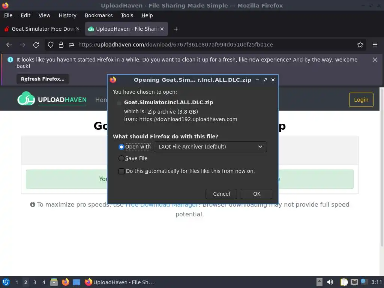Open the display monitor tray icon
384x288 pixels.
pos(354,282)
